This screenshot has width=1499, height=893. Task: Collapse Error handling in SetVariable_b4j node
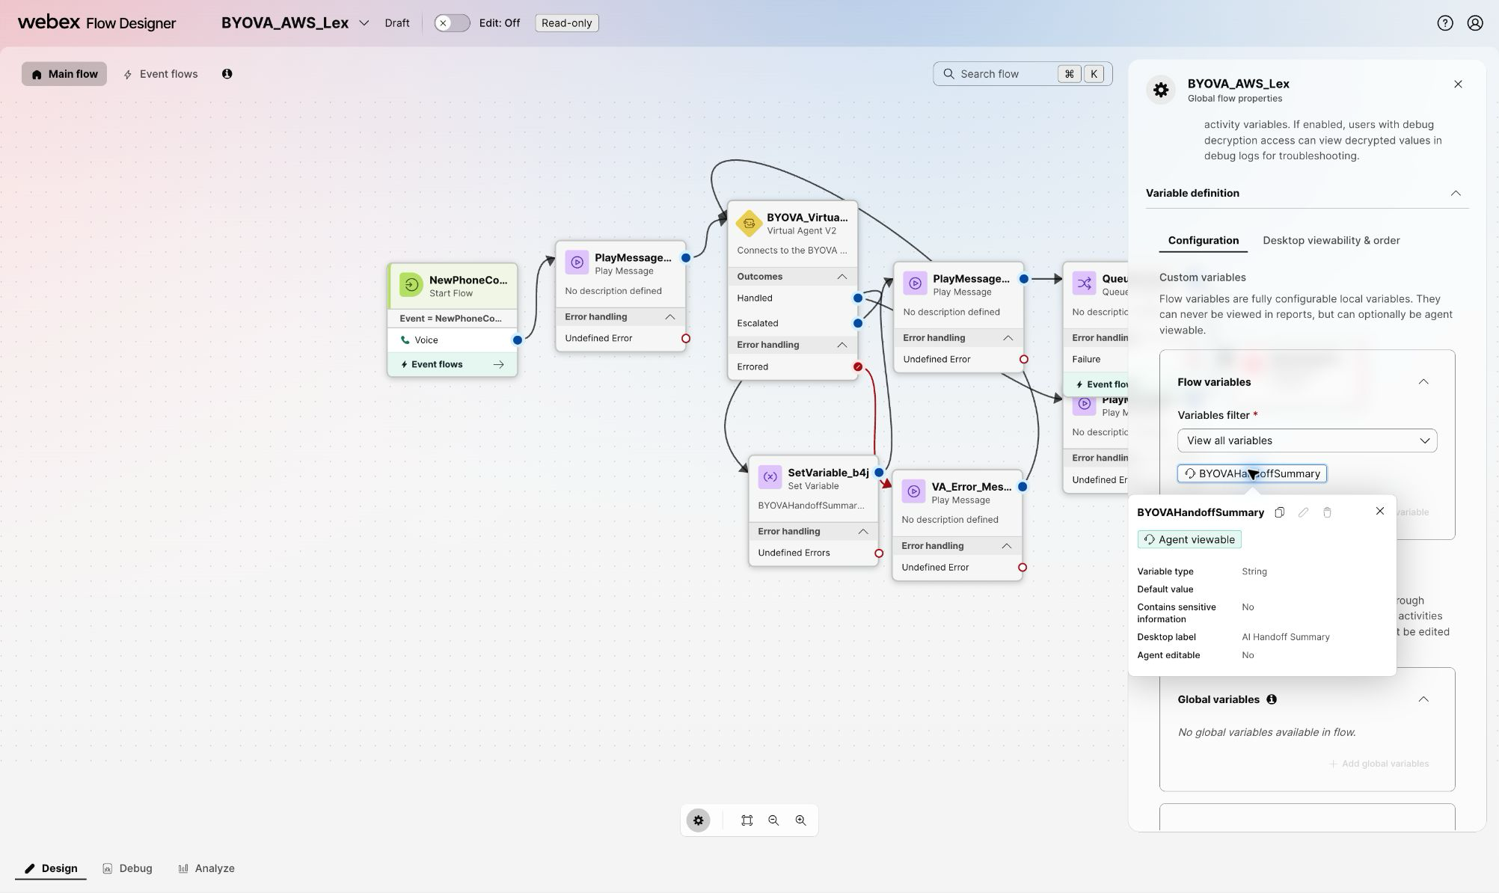click(x=862, y=531)
